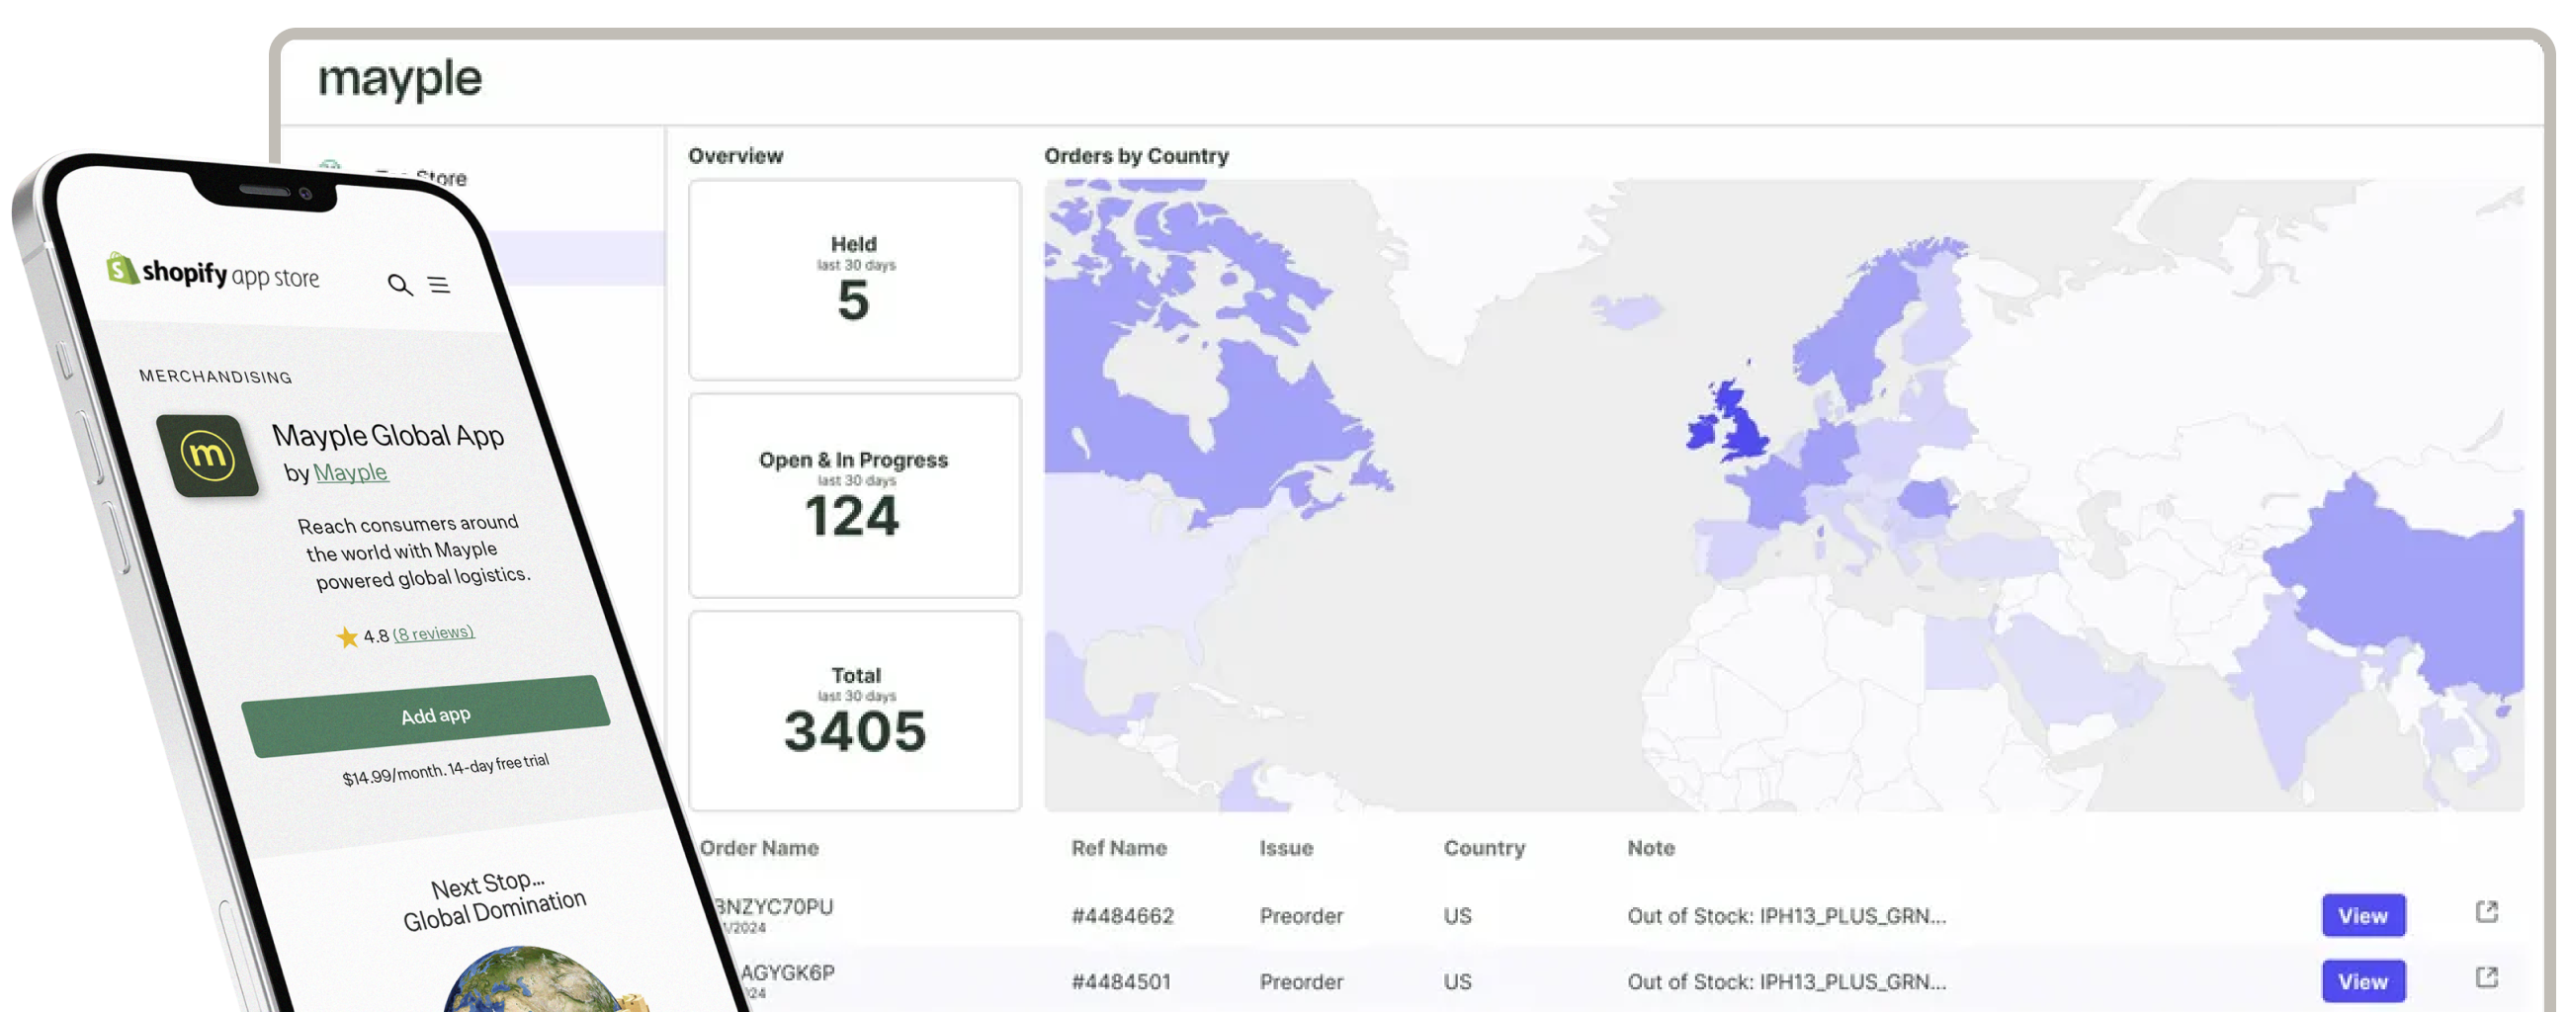
Task: Select the Total orders card
Action: click(854, 711)
